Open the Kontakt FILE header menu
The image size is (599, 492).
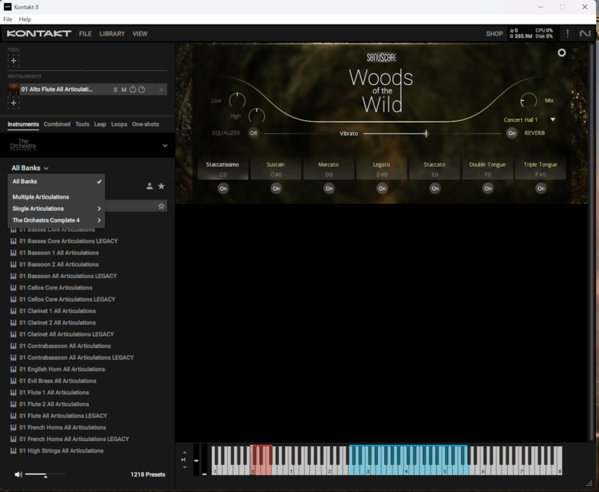(85, 33)
